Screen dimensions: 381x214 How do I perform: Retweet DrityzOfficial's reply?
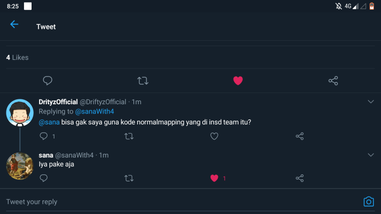(x=129, y=136)
